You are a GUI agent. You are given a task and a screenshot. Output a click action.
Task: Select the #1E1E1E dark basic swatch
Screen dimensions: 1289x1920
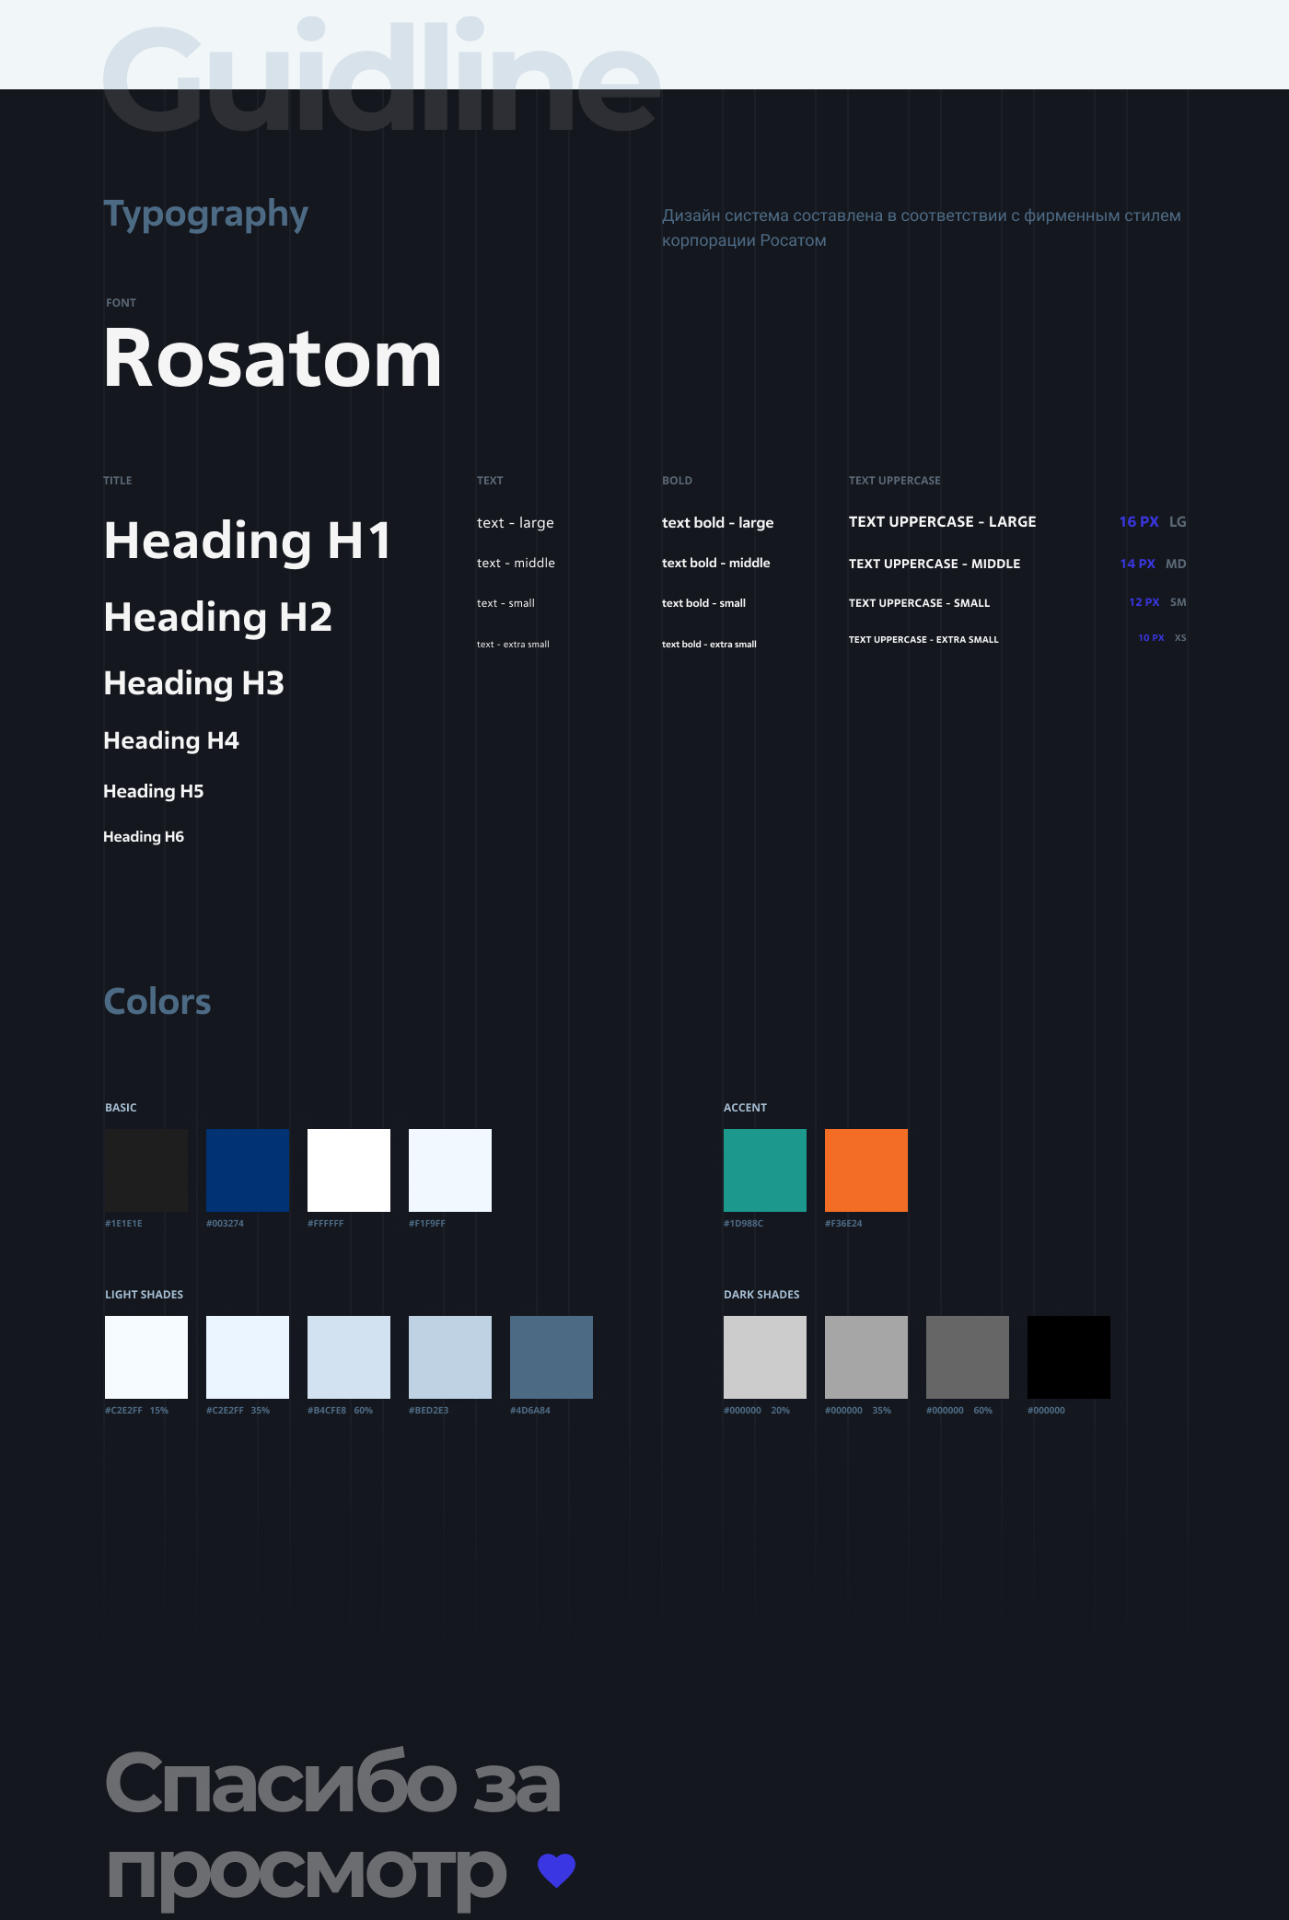[146, 1170]
